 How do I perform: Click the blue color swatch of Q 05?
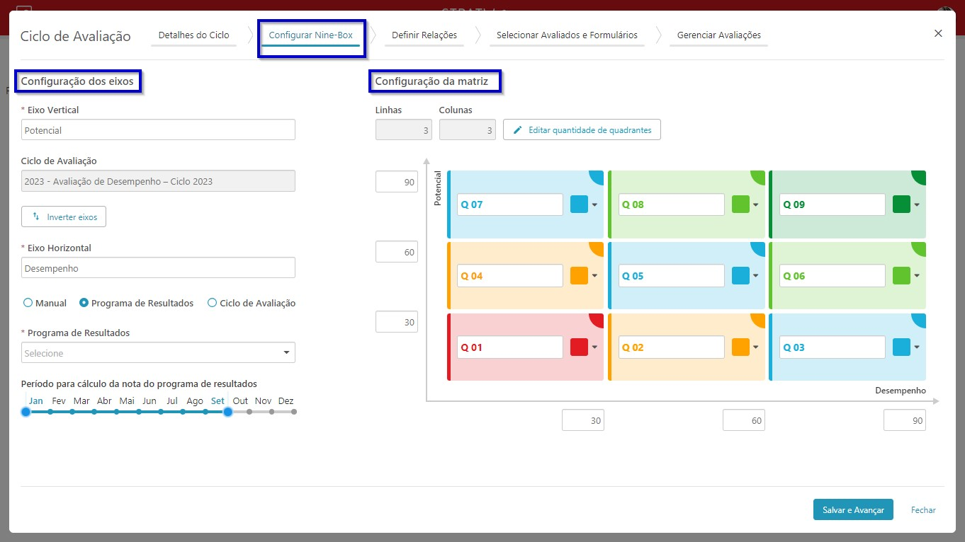click(740, 276)
